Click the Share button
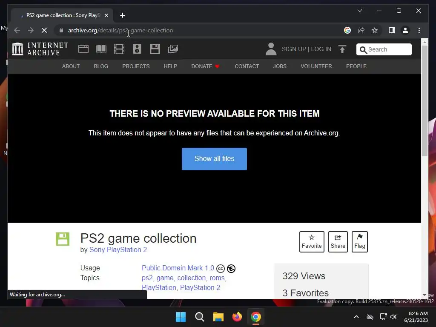 [x=338, y=242]
